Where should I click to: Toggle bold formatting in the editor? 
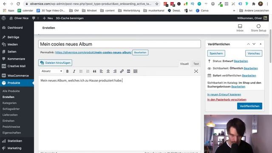click(x=67, y=71)
